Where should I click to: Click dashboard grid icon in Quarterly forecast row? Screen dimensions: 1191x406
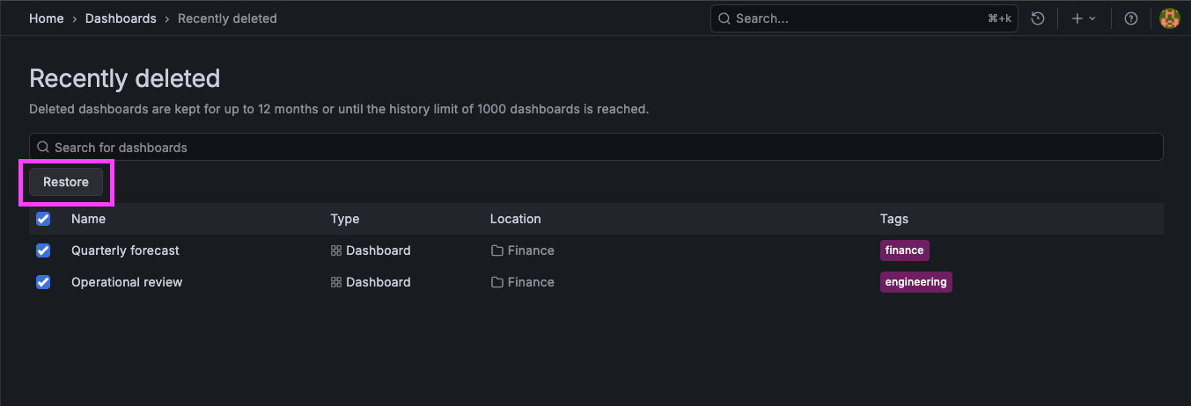[335, 250]
